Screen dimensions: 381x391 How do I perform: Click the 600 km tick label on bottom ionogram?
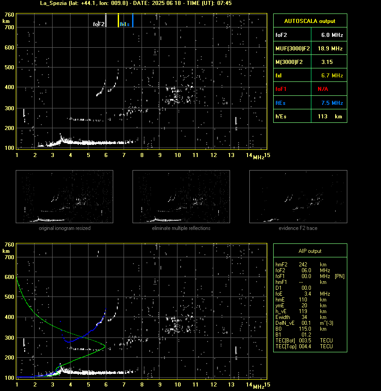click(x=9, y=277)
